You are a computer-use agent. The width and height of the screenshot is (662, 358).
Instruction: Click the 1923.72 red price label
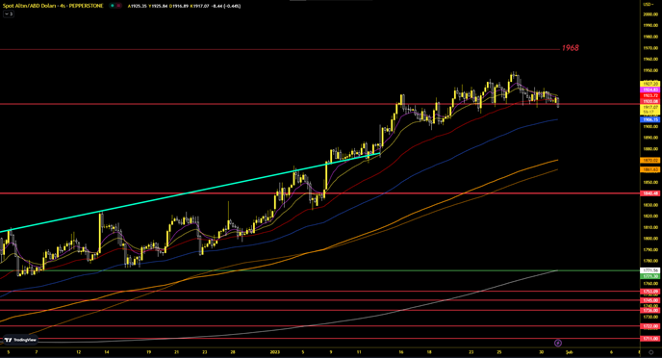[650, 96]
